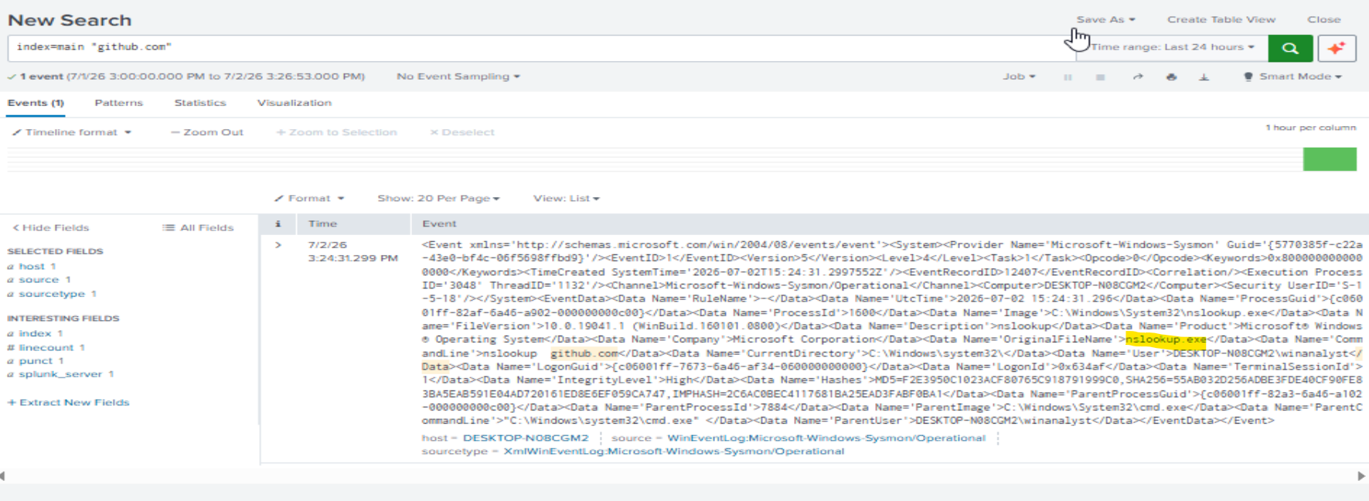Open the Job menu

1019,77
